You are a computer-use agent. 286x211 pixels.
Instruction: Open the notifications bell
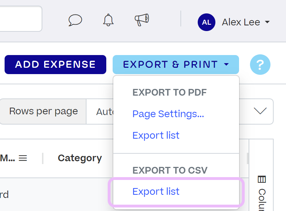click(108, 20)
